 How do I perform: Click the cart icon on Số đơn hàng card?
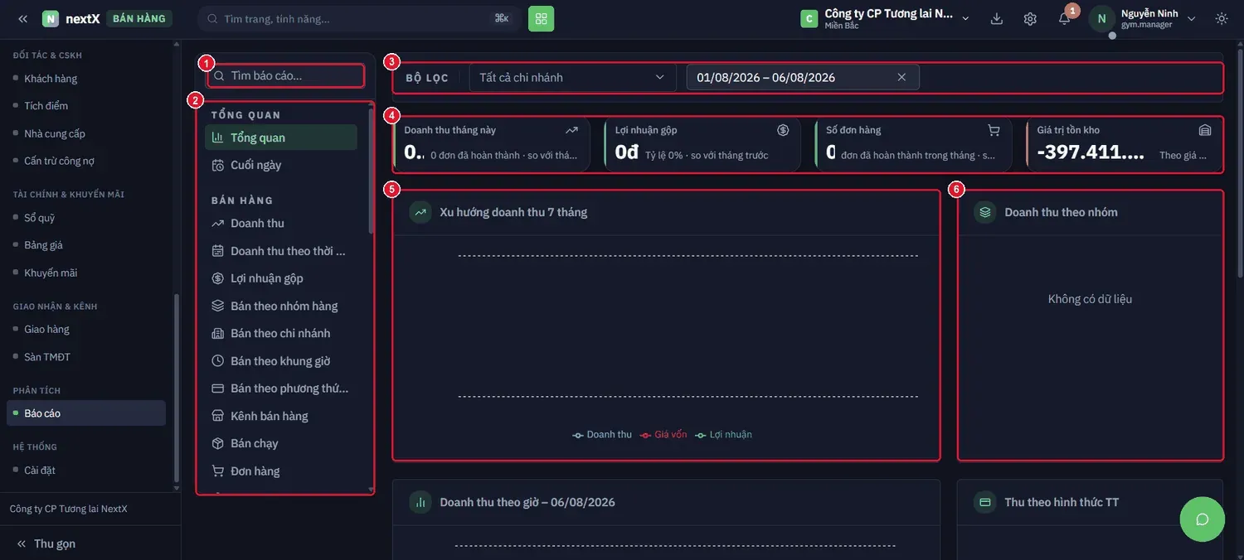pos(994,130)
